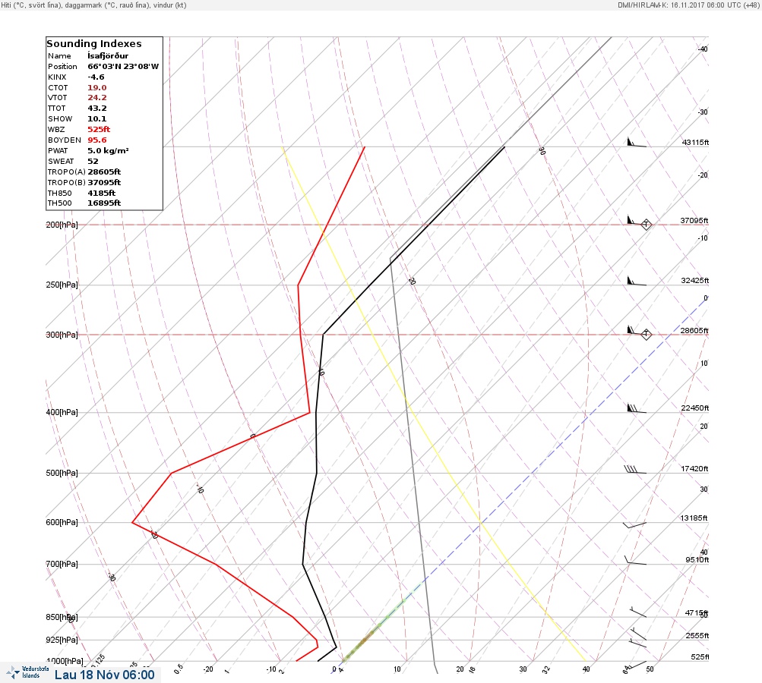The width and height of the screenshot is (762, 683).
Task: Click the 500[hPa] pressure label
Action: coord(62,473)
